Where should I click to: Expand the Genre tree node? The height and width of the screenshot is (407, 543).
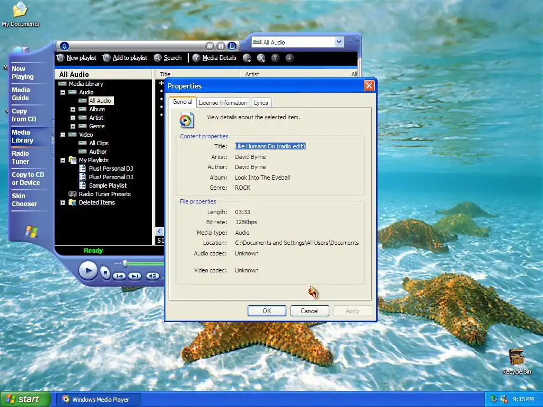pos(73,126)
